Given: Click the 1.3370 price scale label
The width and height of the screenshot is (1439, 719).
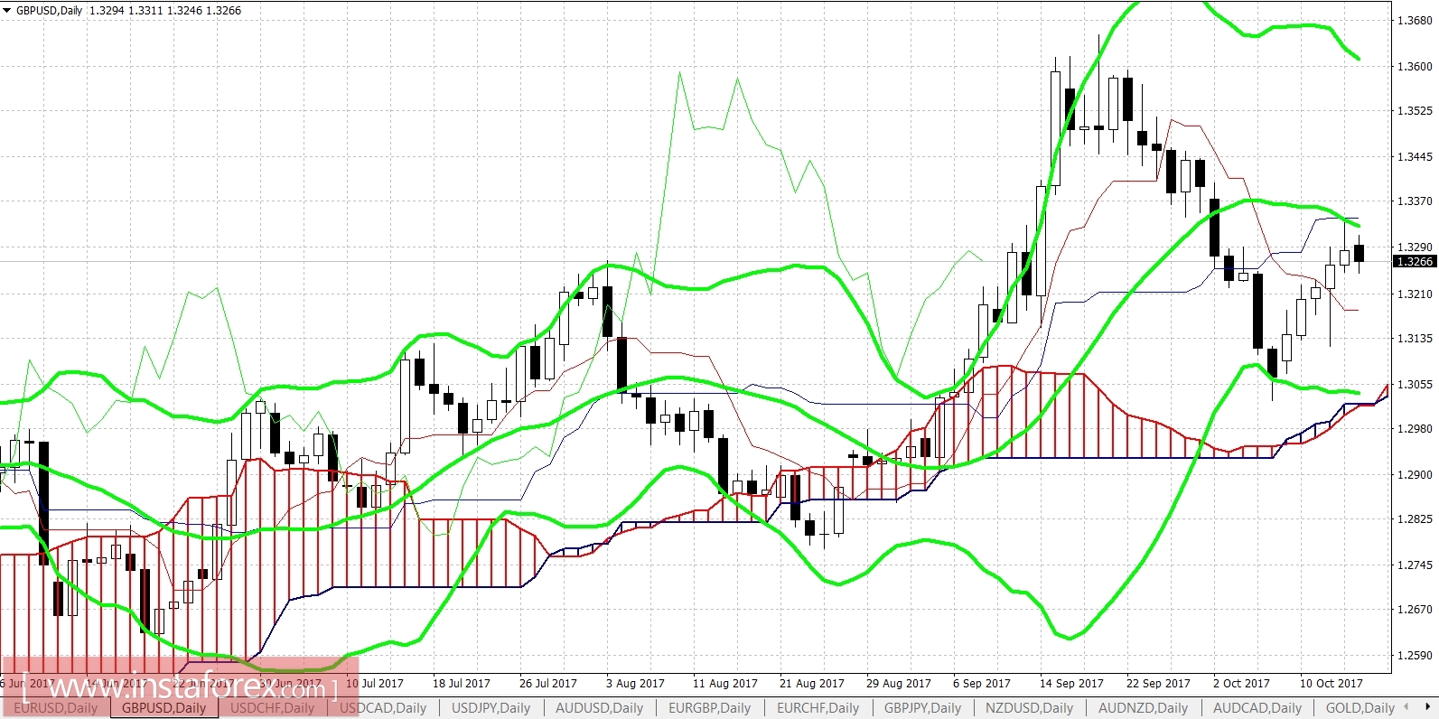Looking at the screenshot, I should [1415, 202].
